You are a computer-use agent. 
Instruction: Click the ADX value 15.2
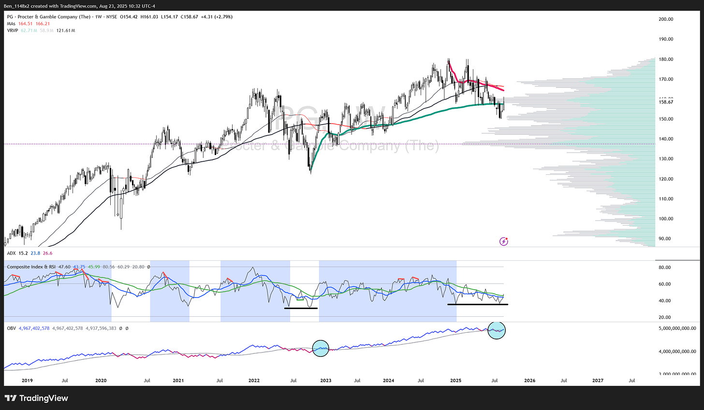click(x=24, y=253)
